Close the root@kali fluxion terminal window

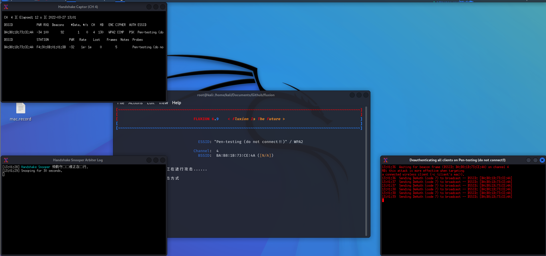(x=366, y=95)
